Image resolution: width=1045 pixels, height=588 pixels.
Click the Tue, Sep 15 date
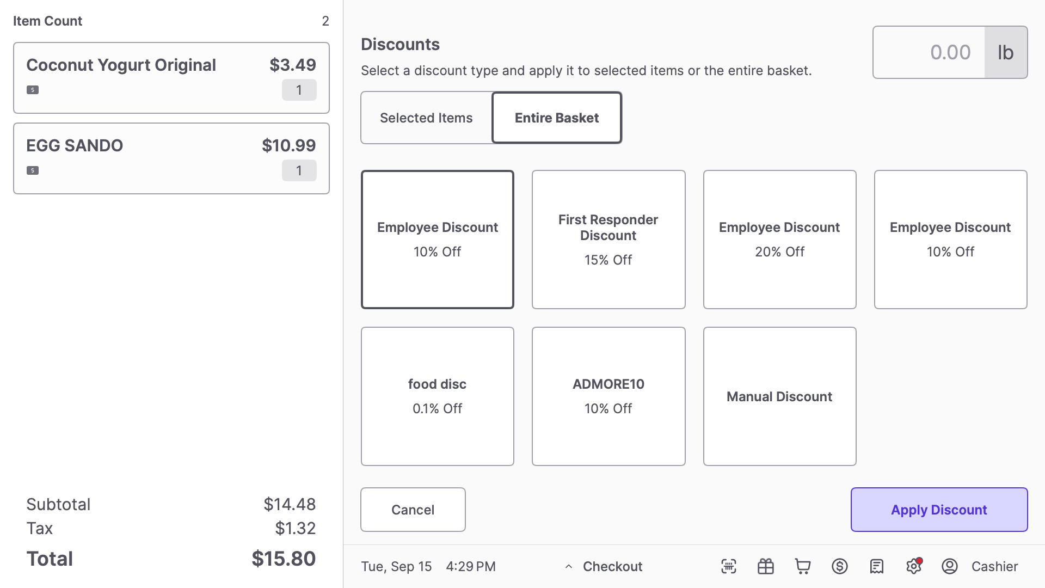(396, 566)
